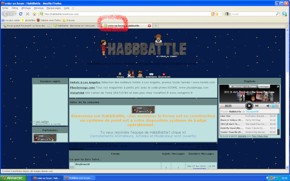Open the Deezer player in a popup window
Viewport: 290px width, 181px height.
pos(278,87)
